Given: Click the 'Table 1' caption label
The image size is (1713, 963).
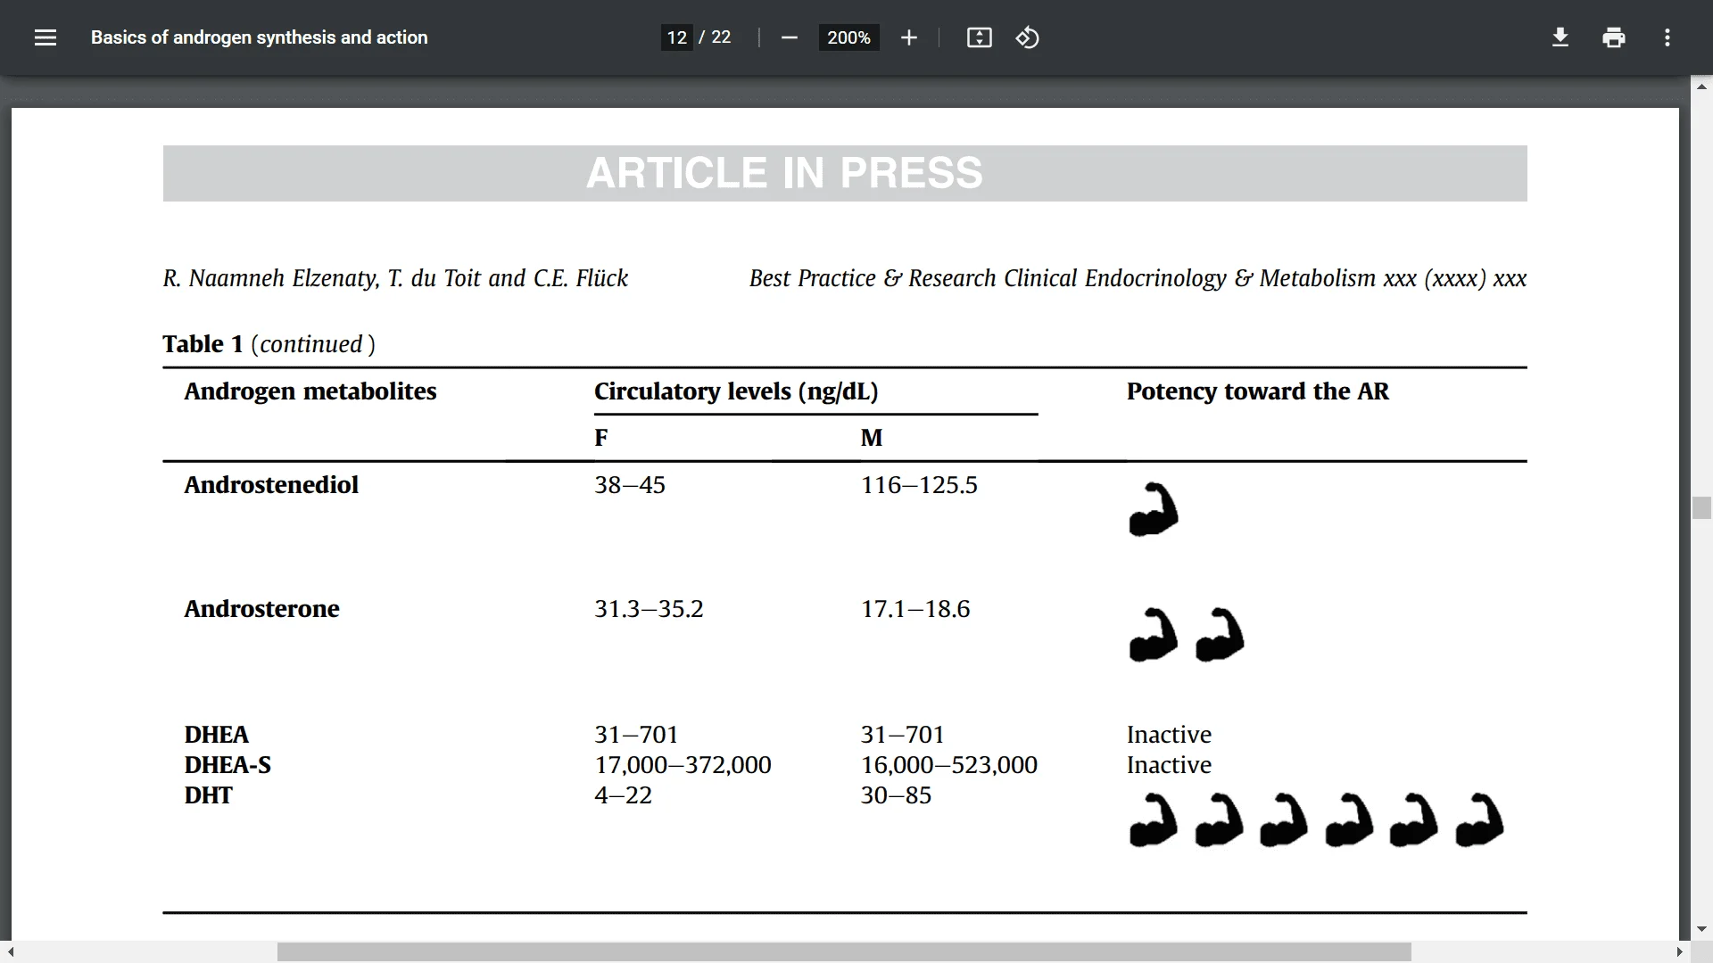Looking at the screenshot, I should pyautogui.click(x=203, y=344).
